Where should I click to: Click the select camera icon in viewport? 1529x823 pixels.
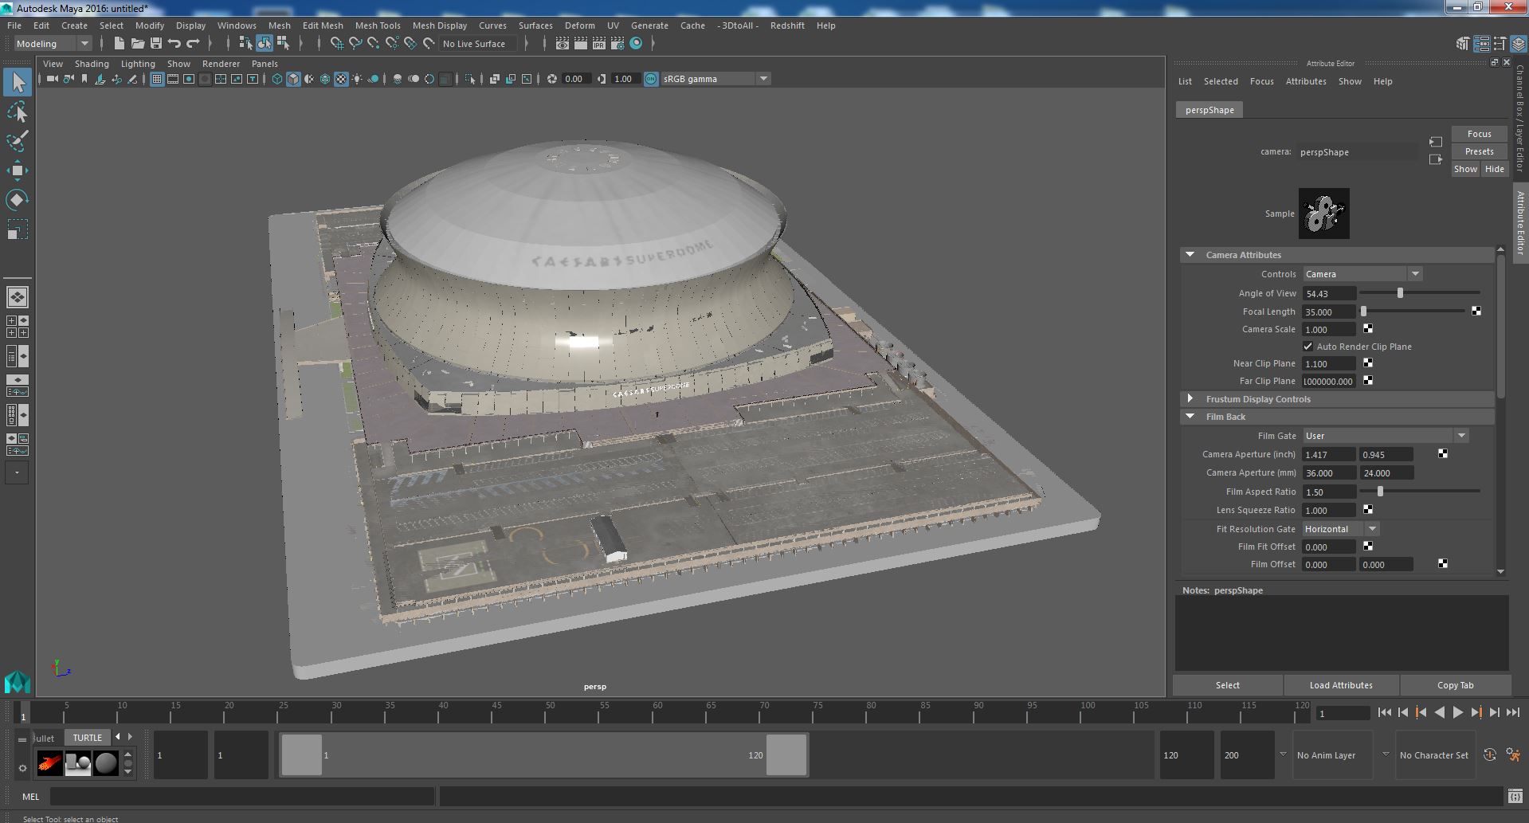[53, 79]
